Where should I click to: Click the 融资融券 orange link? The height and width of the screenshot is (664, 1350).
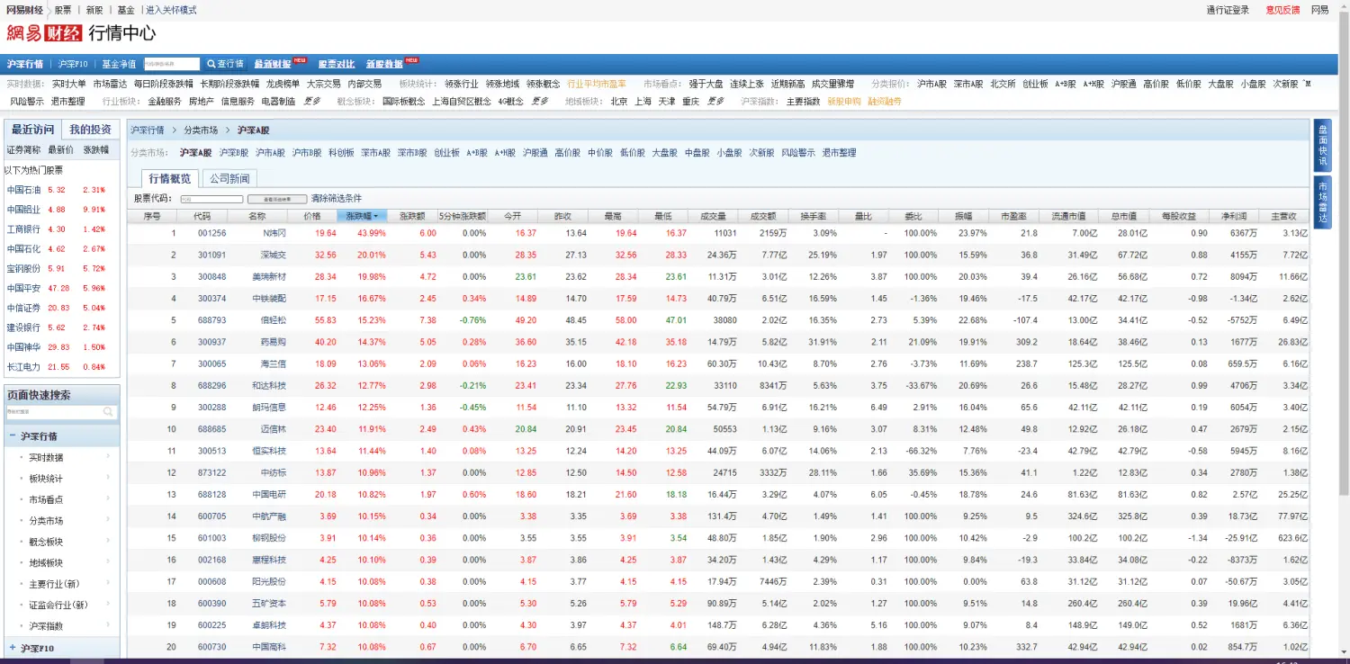885,102
